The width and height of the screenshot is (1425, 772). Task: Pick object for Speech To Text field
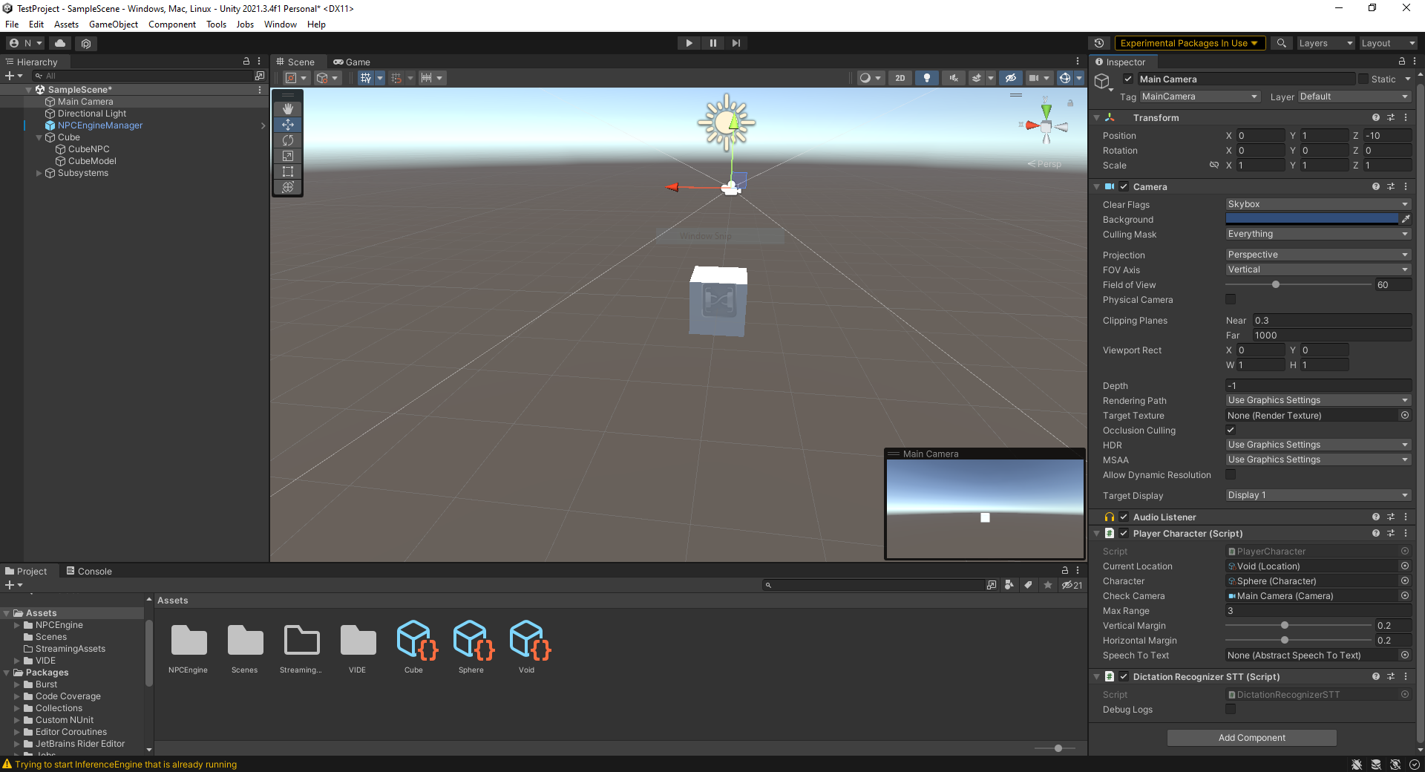(x=1405, y=655)
